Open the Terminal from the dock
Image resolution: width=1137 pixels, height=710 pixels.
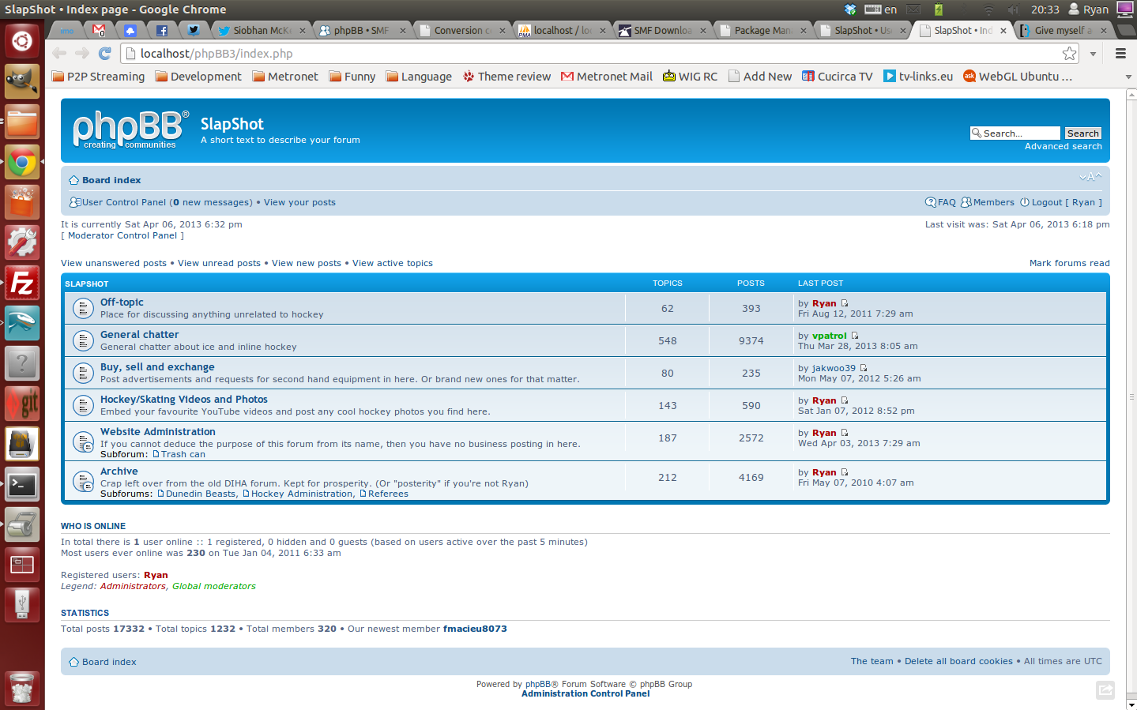tap(22, 483)
